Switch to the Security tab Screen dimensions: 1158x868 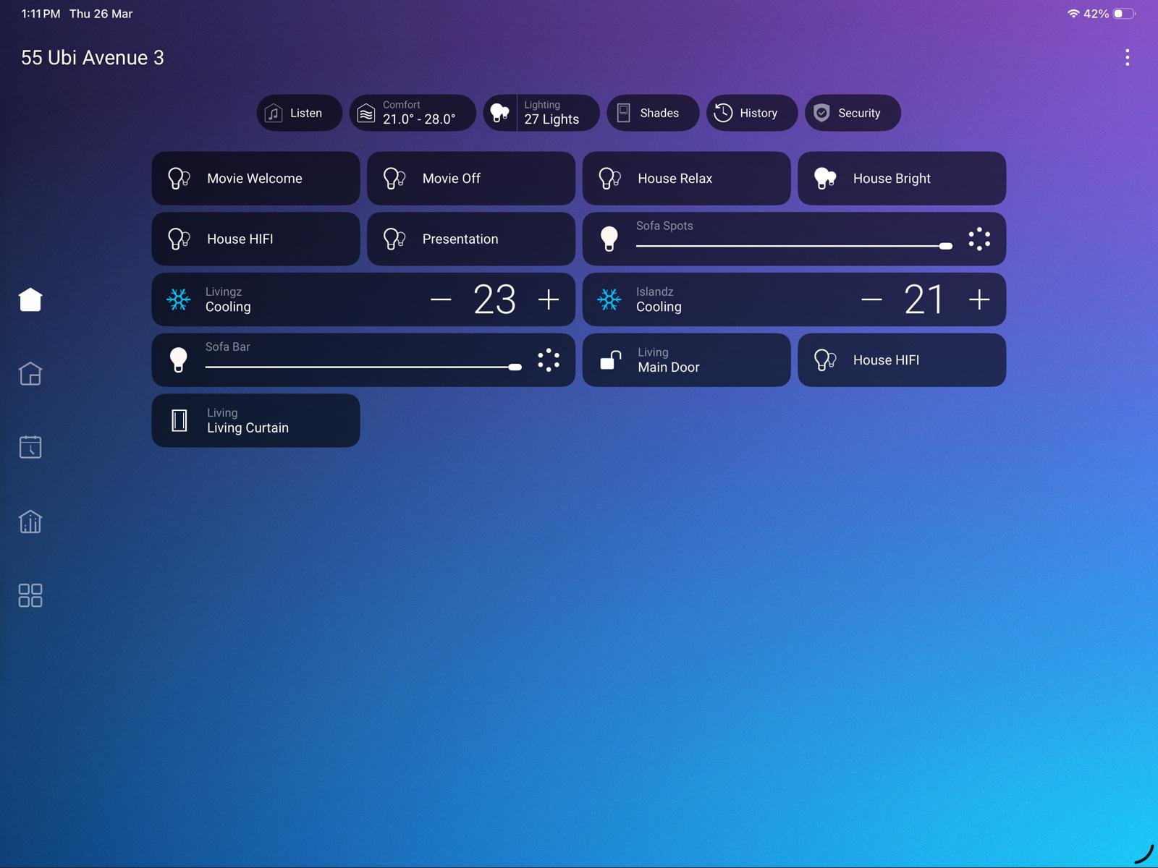[852, 113]
